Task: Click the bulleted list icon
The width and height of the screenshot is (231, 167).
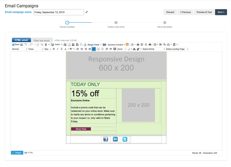Action: [x=103, y=49]
